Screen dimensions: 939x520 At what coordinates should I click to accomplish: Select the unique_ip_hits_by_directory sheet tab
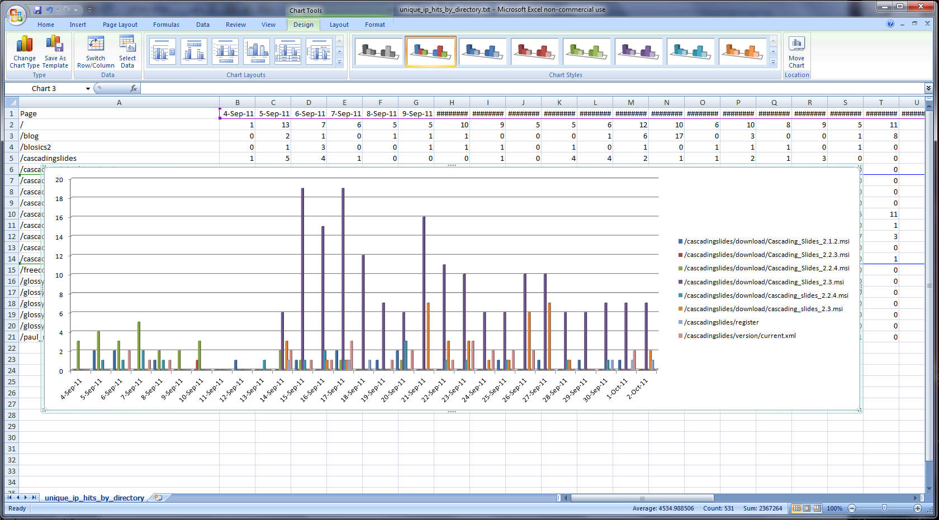click(94, 497)
